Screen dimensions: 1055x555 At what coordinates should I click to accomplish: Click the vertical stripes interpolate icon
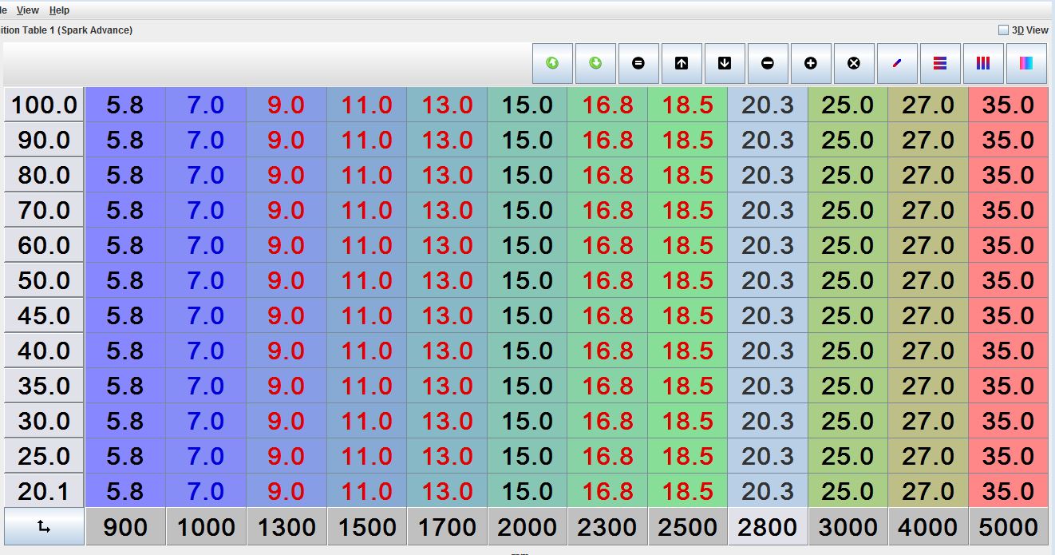point(983,63)
